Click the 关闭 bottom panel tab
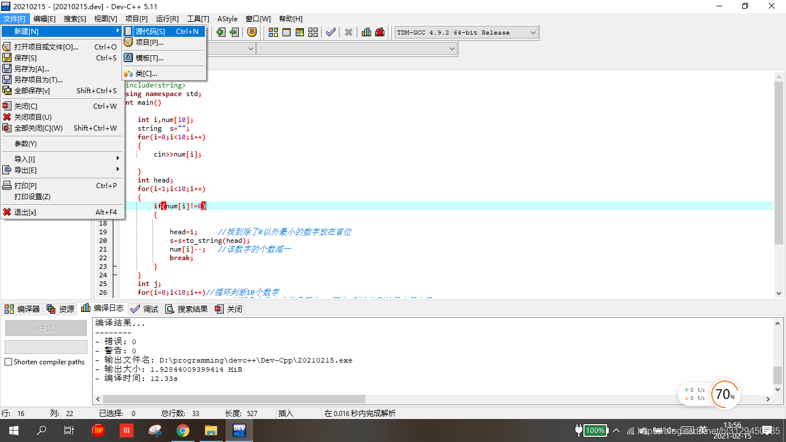Viewport: 786px width, 442px height. [x=228, y=309]
